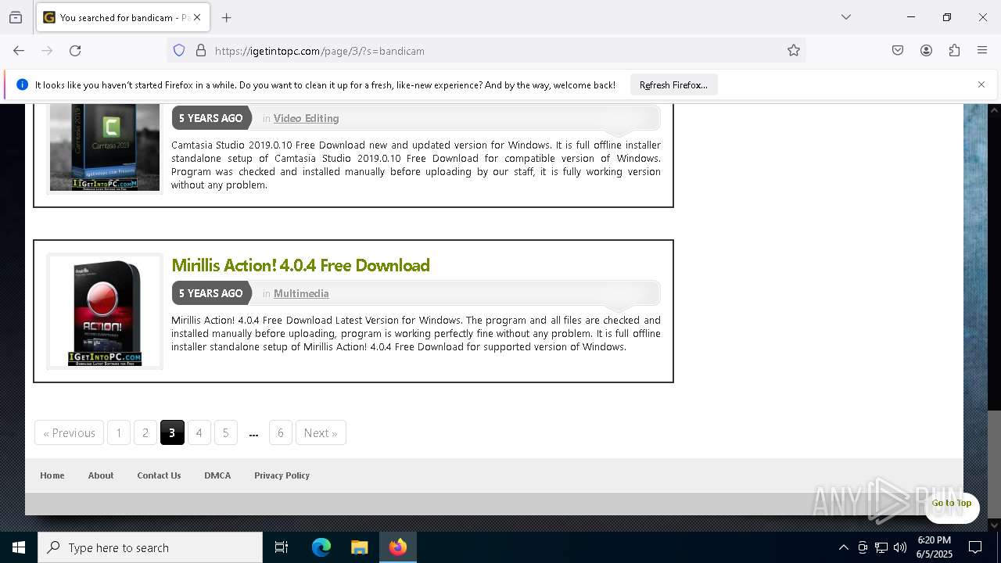Click the Go to Top button
Screen dimensions: 1001x563
click(x=952, y=503)
